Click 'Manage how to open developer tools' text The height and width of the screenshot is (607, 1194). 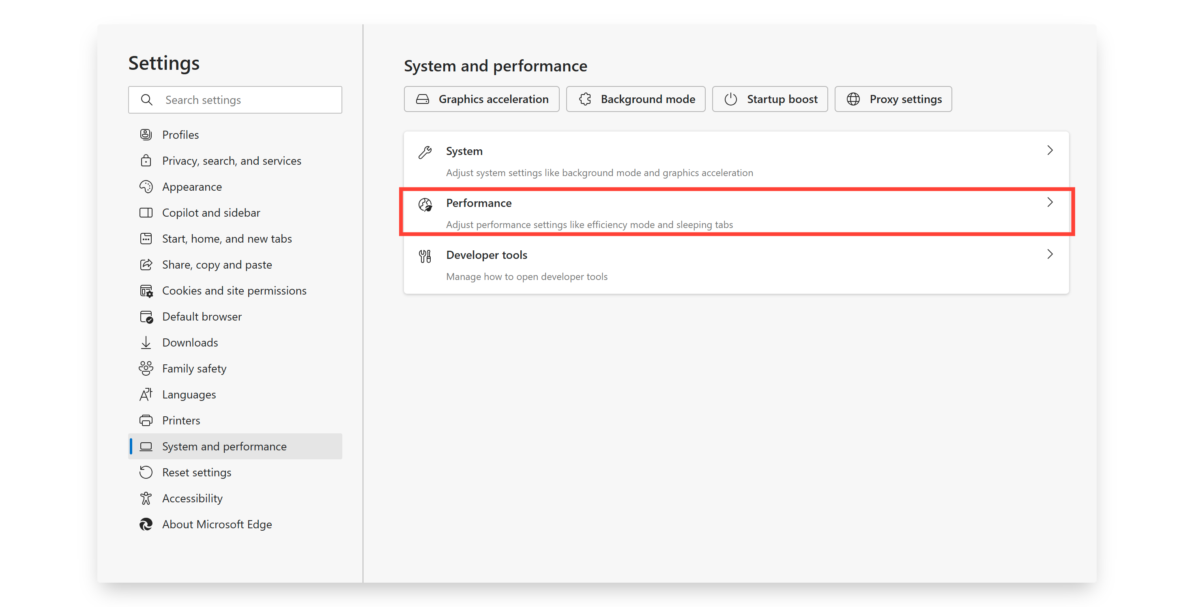527,277
